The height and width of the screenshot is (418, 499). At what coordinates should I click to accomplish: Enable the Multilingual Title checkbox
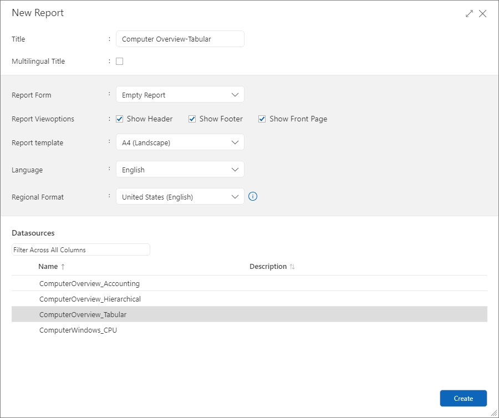(119, 61)
